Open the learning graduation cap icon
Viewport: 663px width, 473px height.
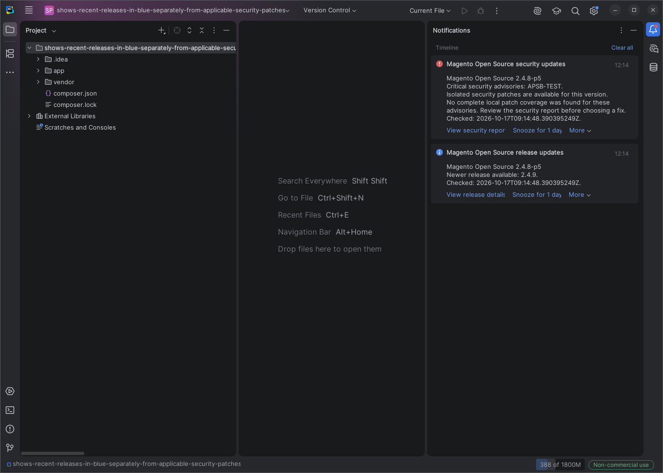(x=556, y=10)
